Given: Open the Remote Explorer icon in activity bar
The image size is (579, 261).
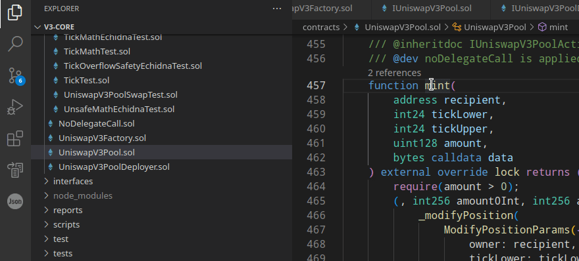Looking at the screenshot, I should click(14, 170).
